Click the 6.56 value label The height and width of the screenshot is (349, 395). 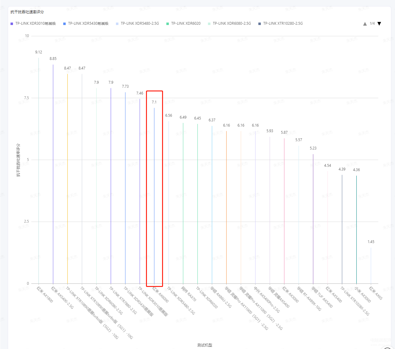(169, 116)
